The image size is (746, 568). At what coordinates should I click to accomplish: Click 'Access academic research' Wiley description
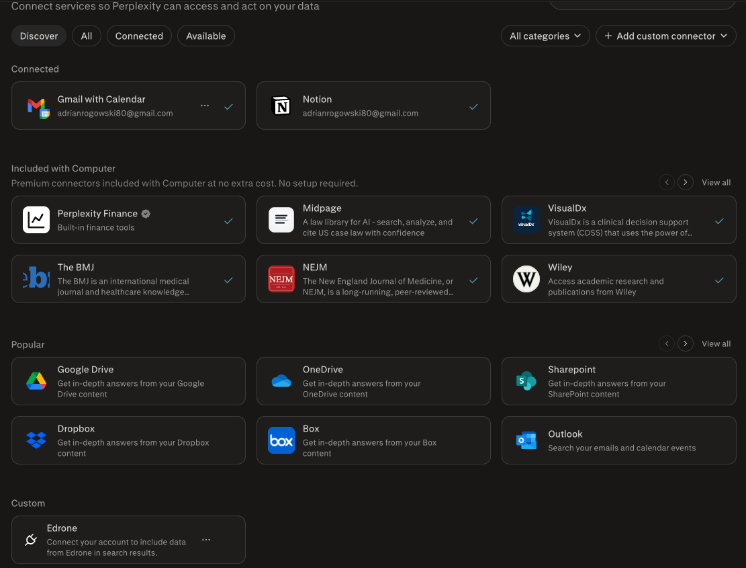click(606, 286)
